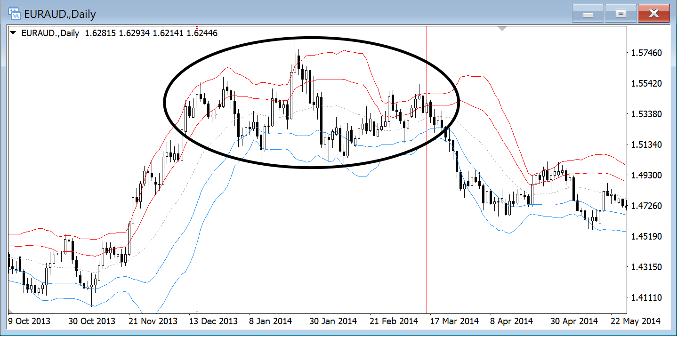Minimize the EURAUD chart window

click(x=588, y=14)
